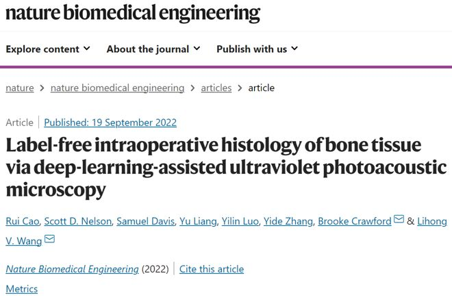
Task: Click the Nature Biomedical Engineering journal citation link
Action: 72,269
